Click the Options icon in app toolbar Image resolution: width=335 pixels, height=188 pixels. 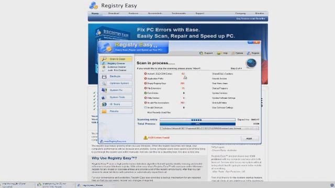click(233, 53)
